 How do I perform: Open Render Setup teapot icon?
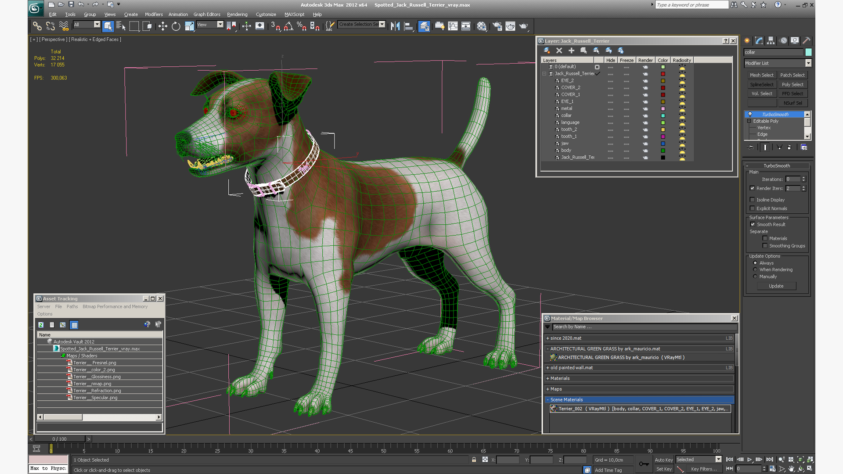pos(497,26)
